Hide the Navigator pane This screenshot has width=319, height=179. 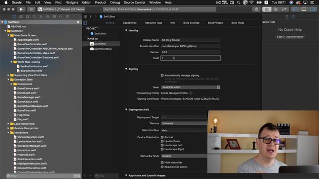tap(295, 9)
